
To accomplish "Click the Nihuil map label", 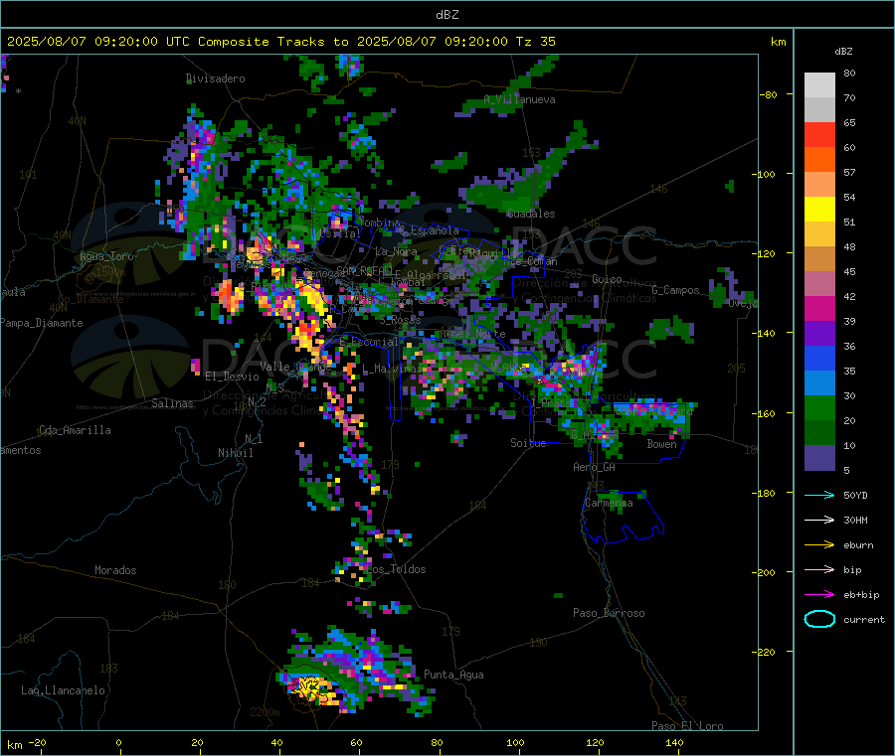I will coord(235,453).
